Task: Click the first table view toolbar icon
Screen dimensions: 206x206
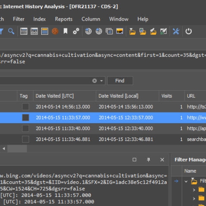Action: click(24, 32)
